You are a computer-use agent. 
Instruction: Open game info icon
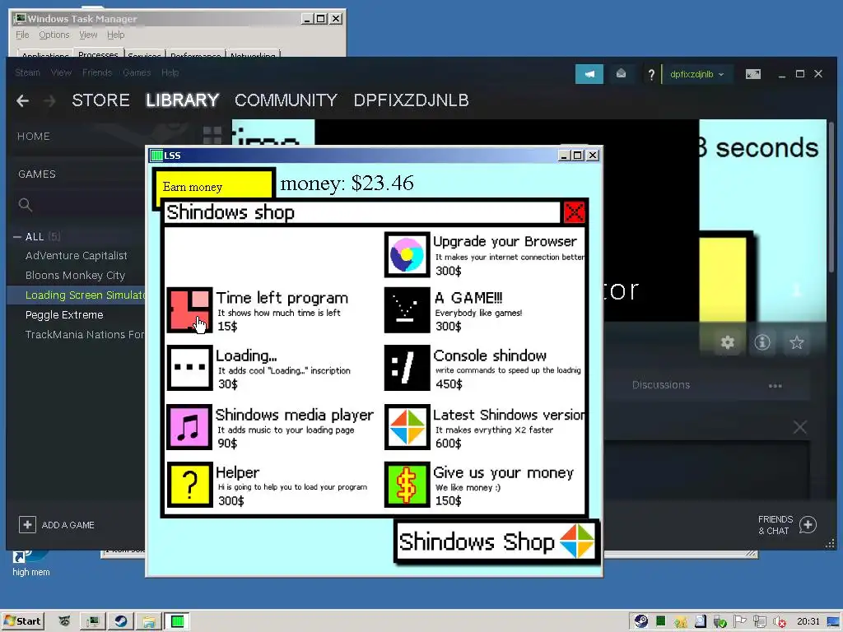pyautogui.click(x=761, y=342)
